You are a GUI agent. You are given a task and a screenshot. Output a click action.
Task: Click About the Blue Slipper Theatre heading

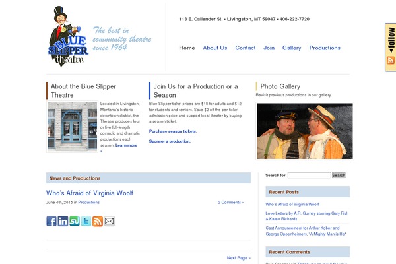tap(83, 91)
